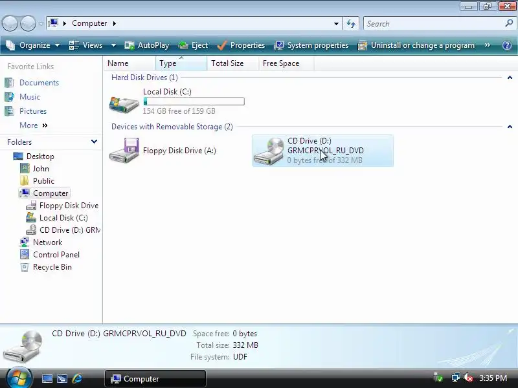Show more toolbar commands chevron
This screenshot has height=388, width=518.
(x=488, y=45)
